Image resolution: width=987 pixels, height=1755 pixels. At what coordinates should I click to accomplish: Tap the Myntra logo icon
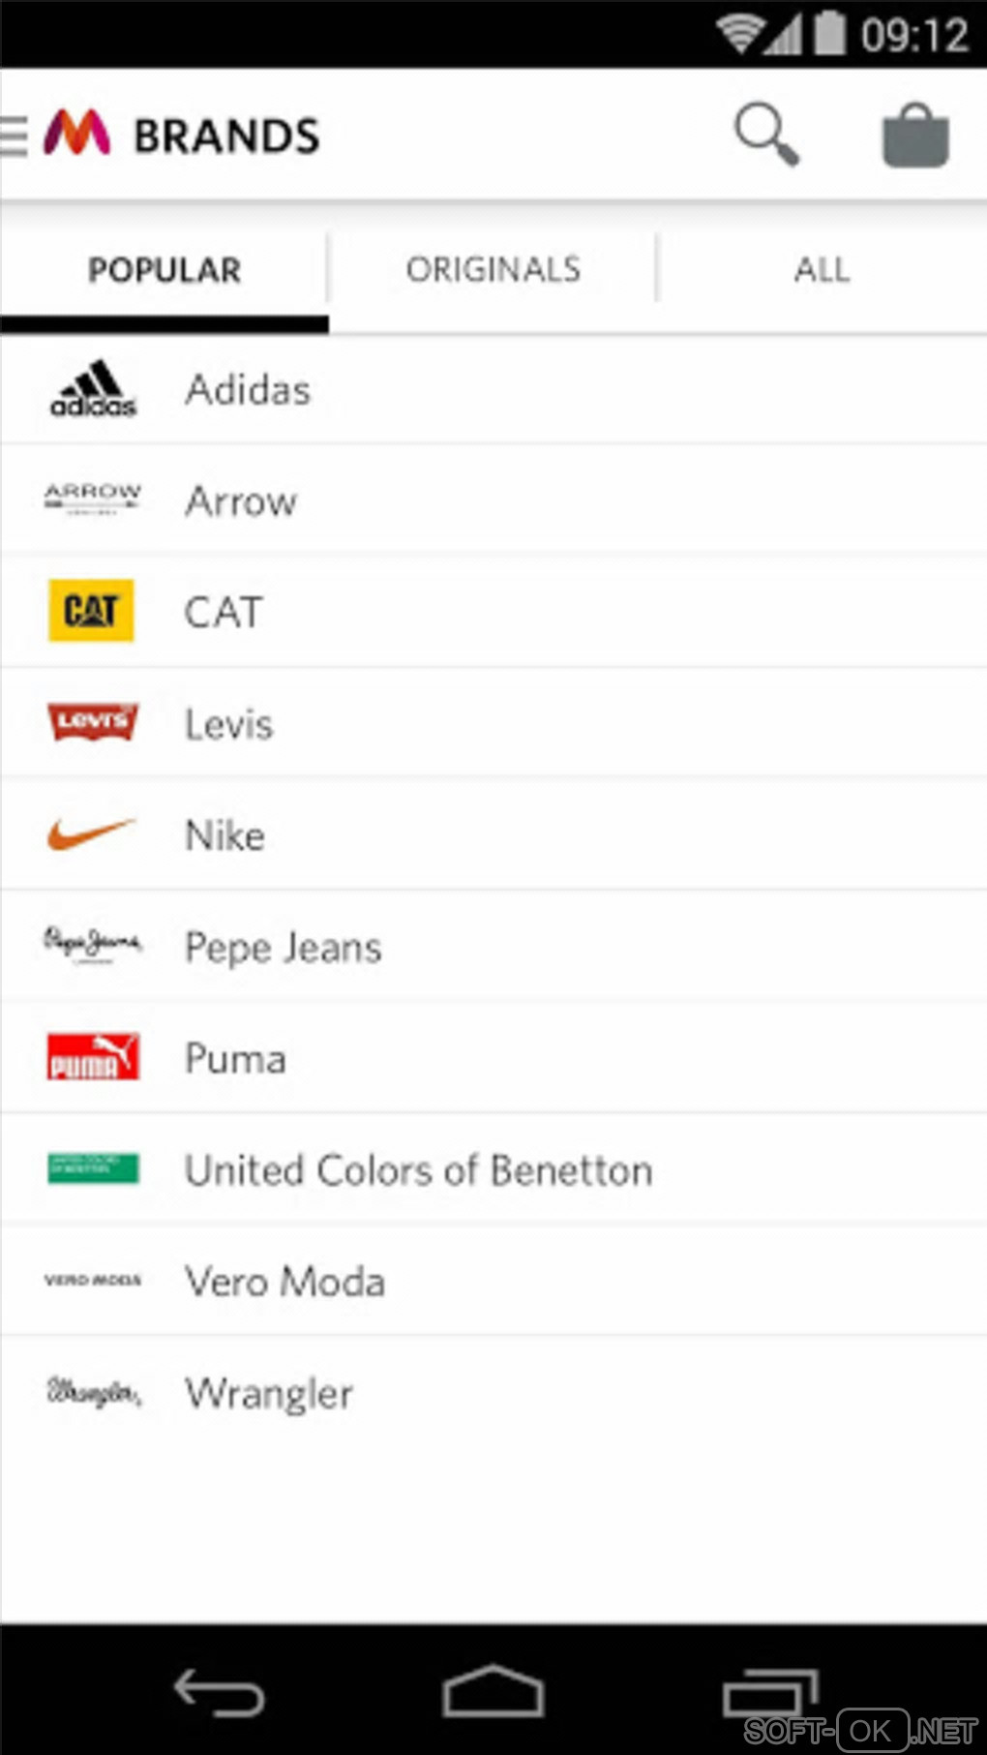coord(77,134)
